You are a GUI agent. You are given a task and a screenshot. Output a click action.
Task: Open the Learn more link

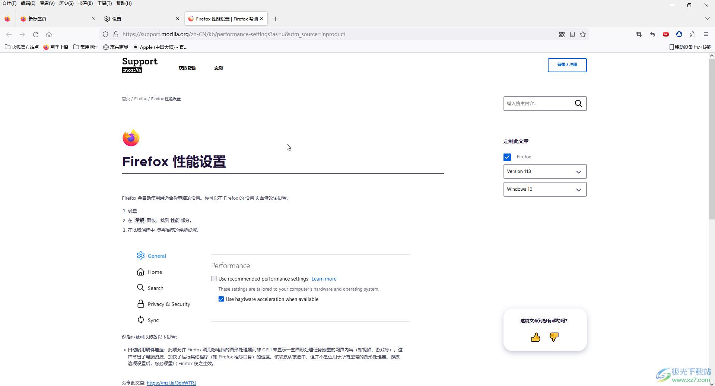pos(324,279)
